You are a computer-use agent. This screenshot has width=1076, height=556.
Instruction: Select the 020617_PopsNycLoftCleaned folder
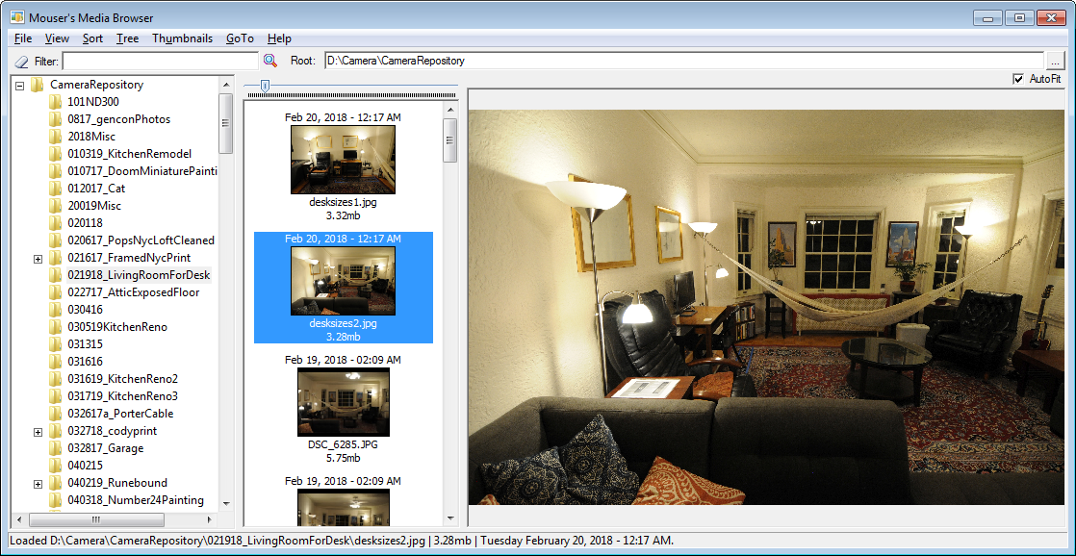(x=141, y=240)
